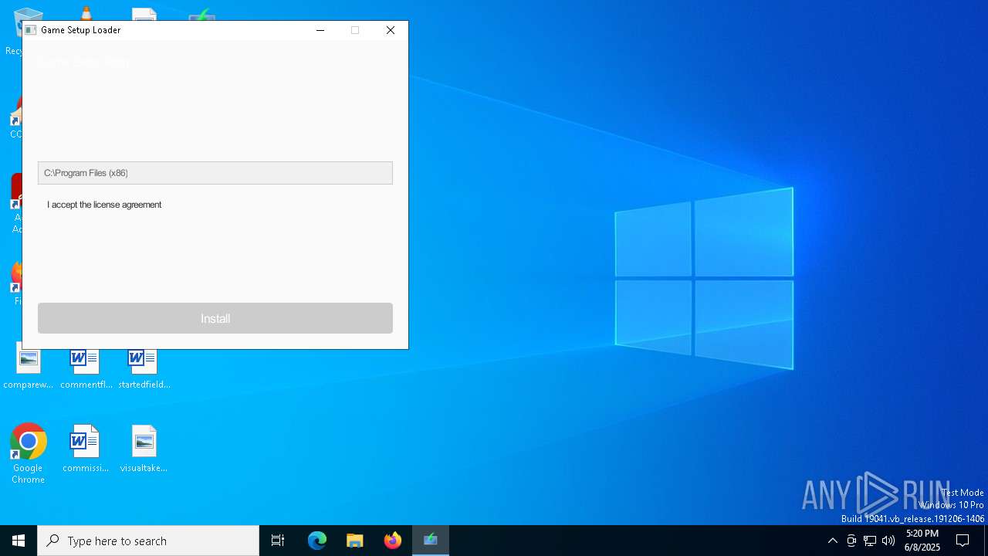Minimize the Game Setup Loader window
This screenshot has height=556, width=988.
pyautogui.click(x=320, y=30)
